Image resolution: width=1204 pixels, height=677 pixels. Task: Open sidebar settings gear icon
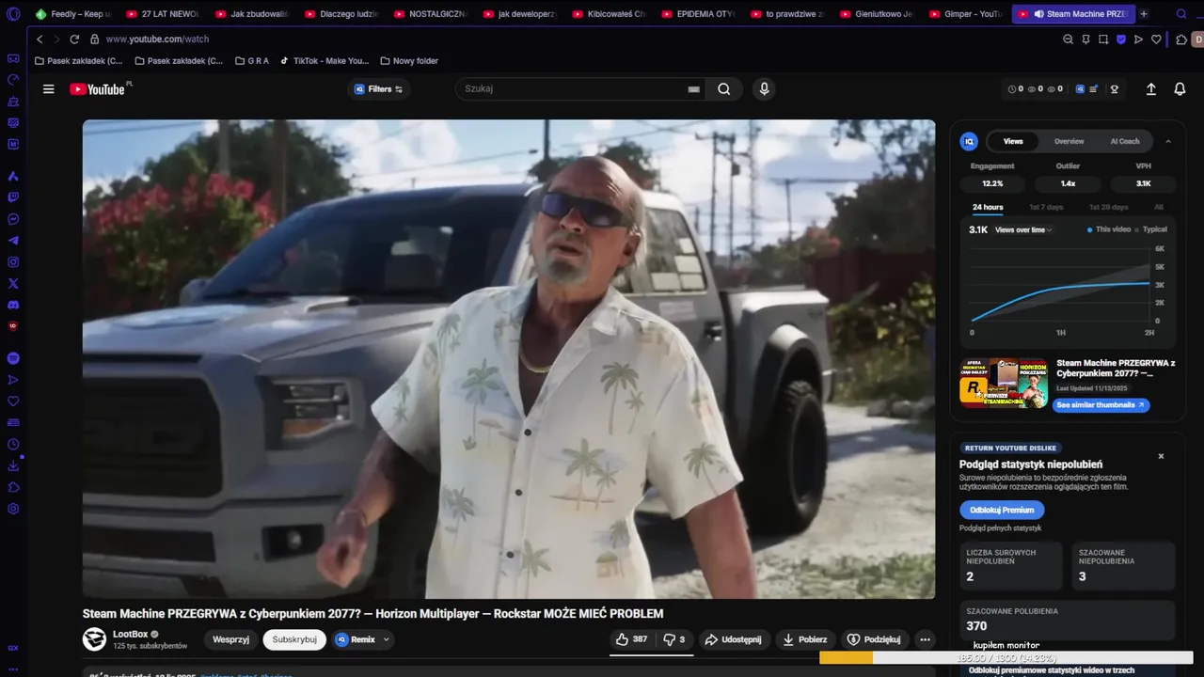tap(13, 509)
